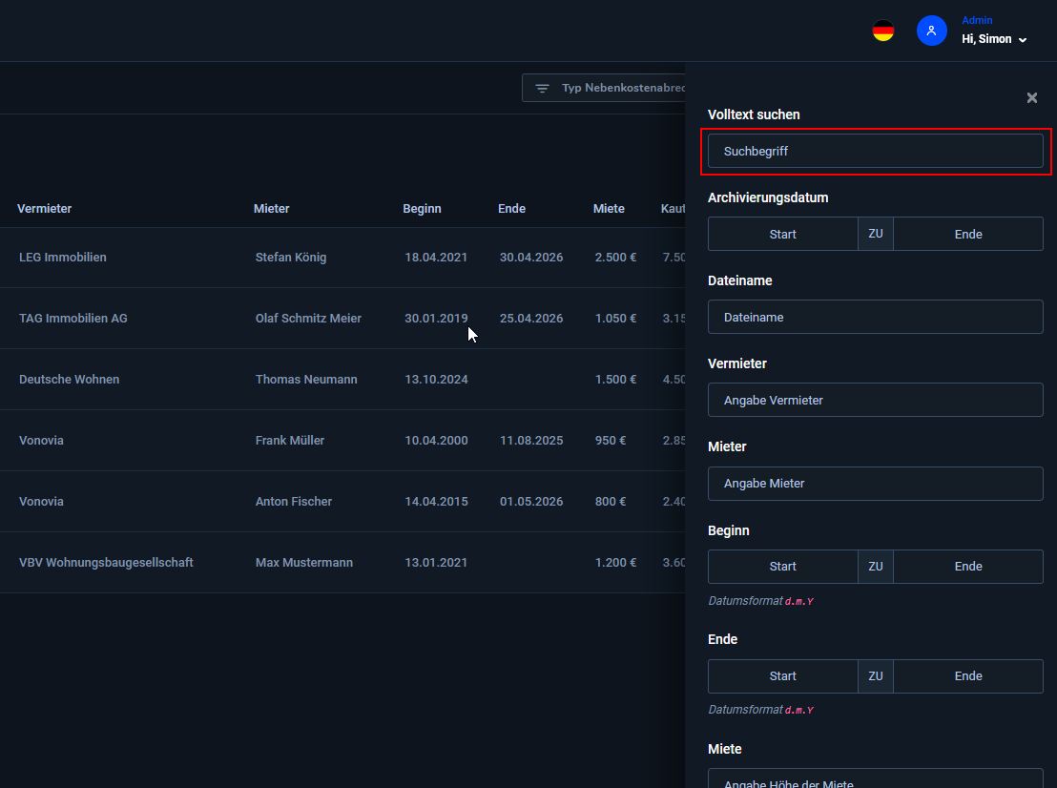This screenshot has width=1057, height=788.
Task: Click rent value 950 €
Action: 611,440
